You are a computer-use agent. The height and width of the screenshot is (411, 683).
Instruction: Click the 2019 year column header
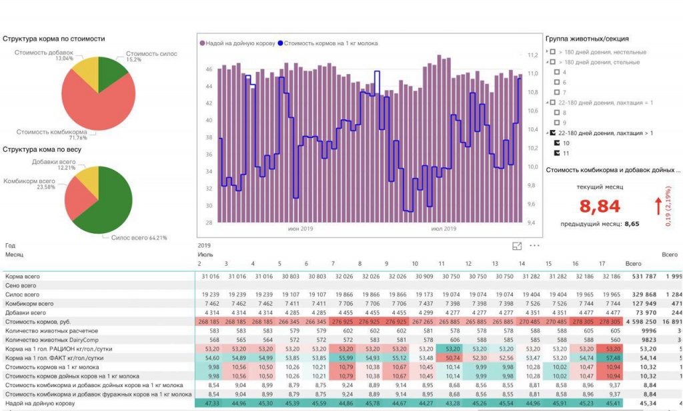click(x=204, y=245)
